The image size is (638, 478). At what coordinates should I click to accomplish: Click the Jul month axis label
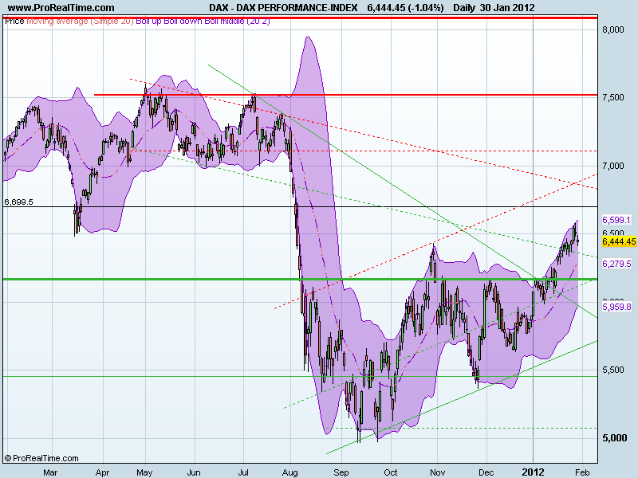pos(243,472)
